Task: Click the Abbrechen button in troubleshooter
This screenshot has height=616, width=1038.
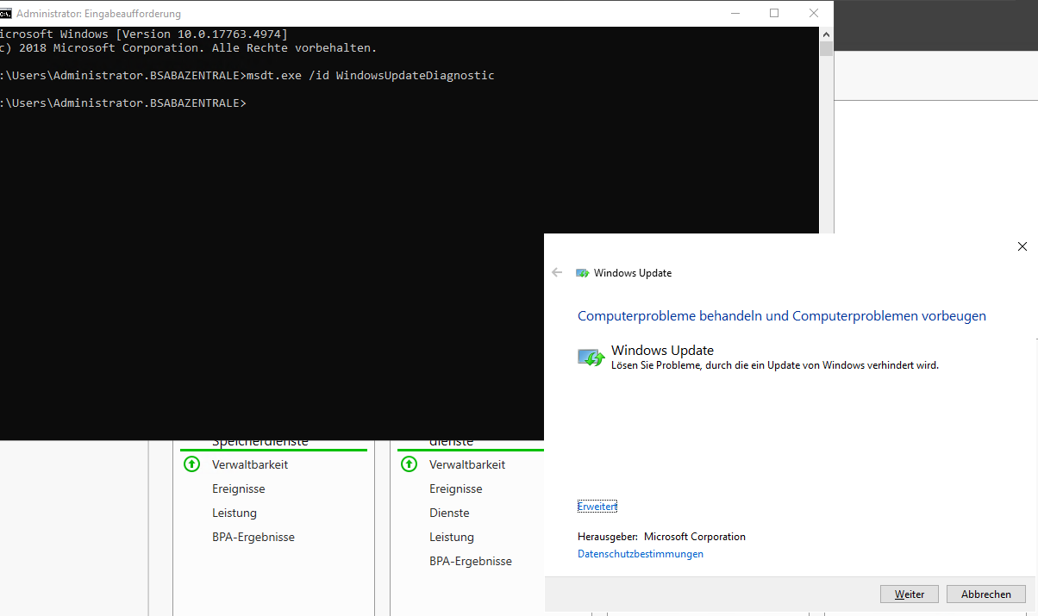Action: [x=986, y=594]
